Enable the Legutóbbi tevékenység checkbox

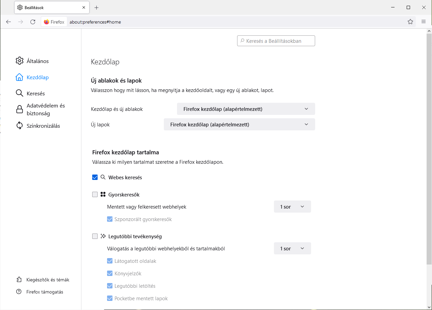point(95,236)
